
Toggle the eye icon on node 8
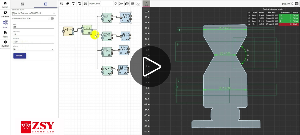(128, 21)
